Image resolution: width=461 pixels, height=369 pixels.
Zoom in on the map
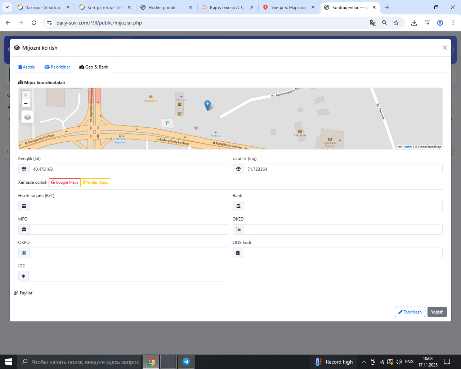pos(26,95)
